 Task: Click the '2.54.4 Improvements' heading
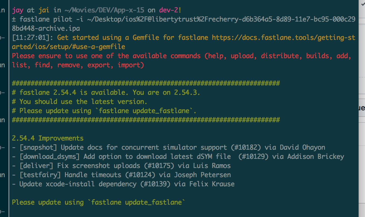click(x=48, y=138)
